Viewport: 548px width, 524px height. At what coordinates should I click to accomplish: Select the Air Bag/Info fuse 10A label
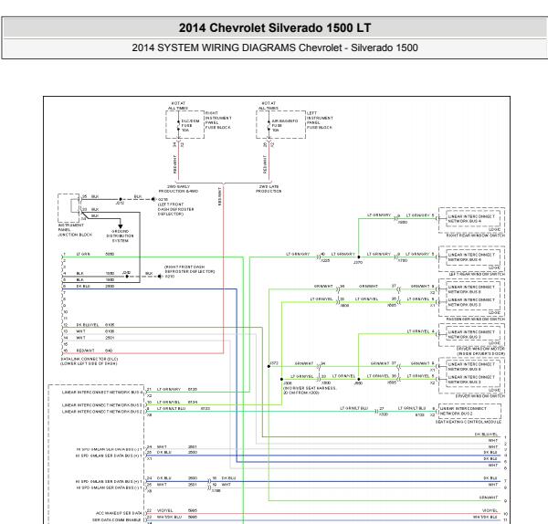click(x=284, y=125)
